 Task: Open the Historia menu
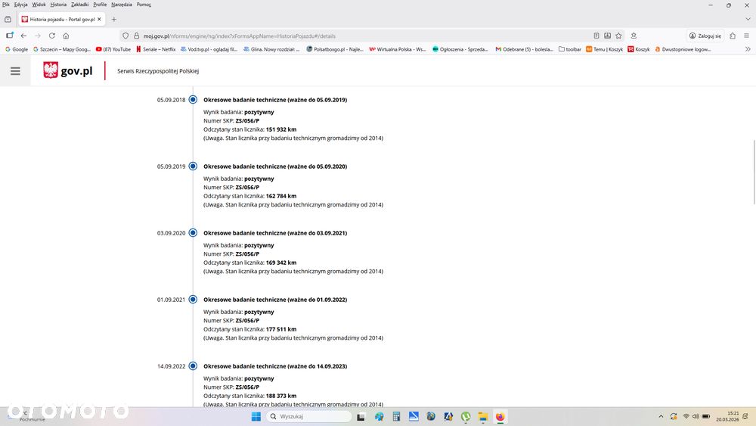(58, 5)
